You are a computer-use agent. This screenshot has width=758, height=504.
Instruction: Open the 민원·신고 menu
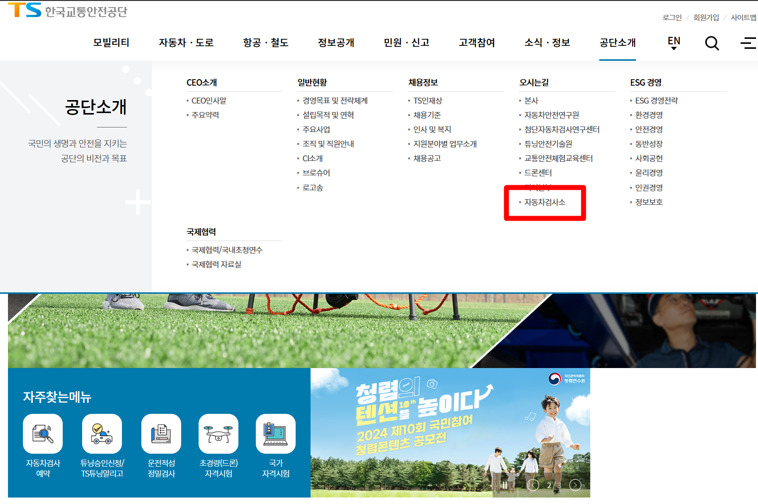tap(406, 43)
